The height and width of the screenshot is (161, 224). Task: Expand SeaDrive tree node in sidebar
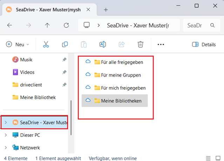click(6, 122)
